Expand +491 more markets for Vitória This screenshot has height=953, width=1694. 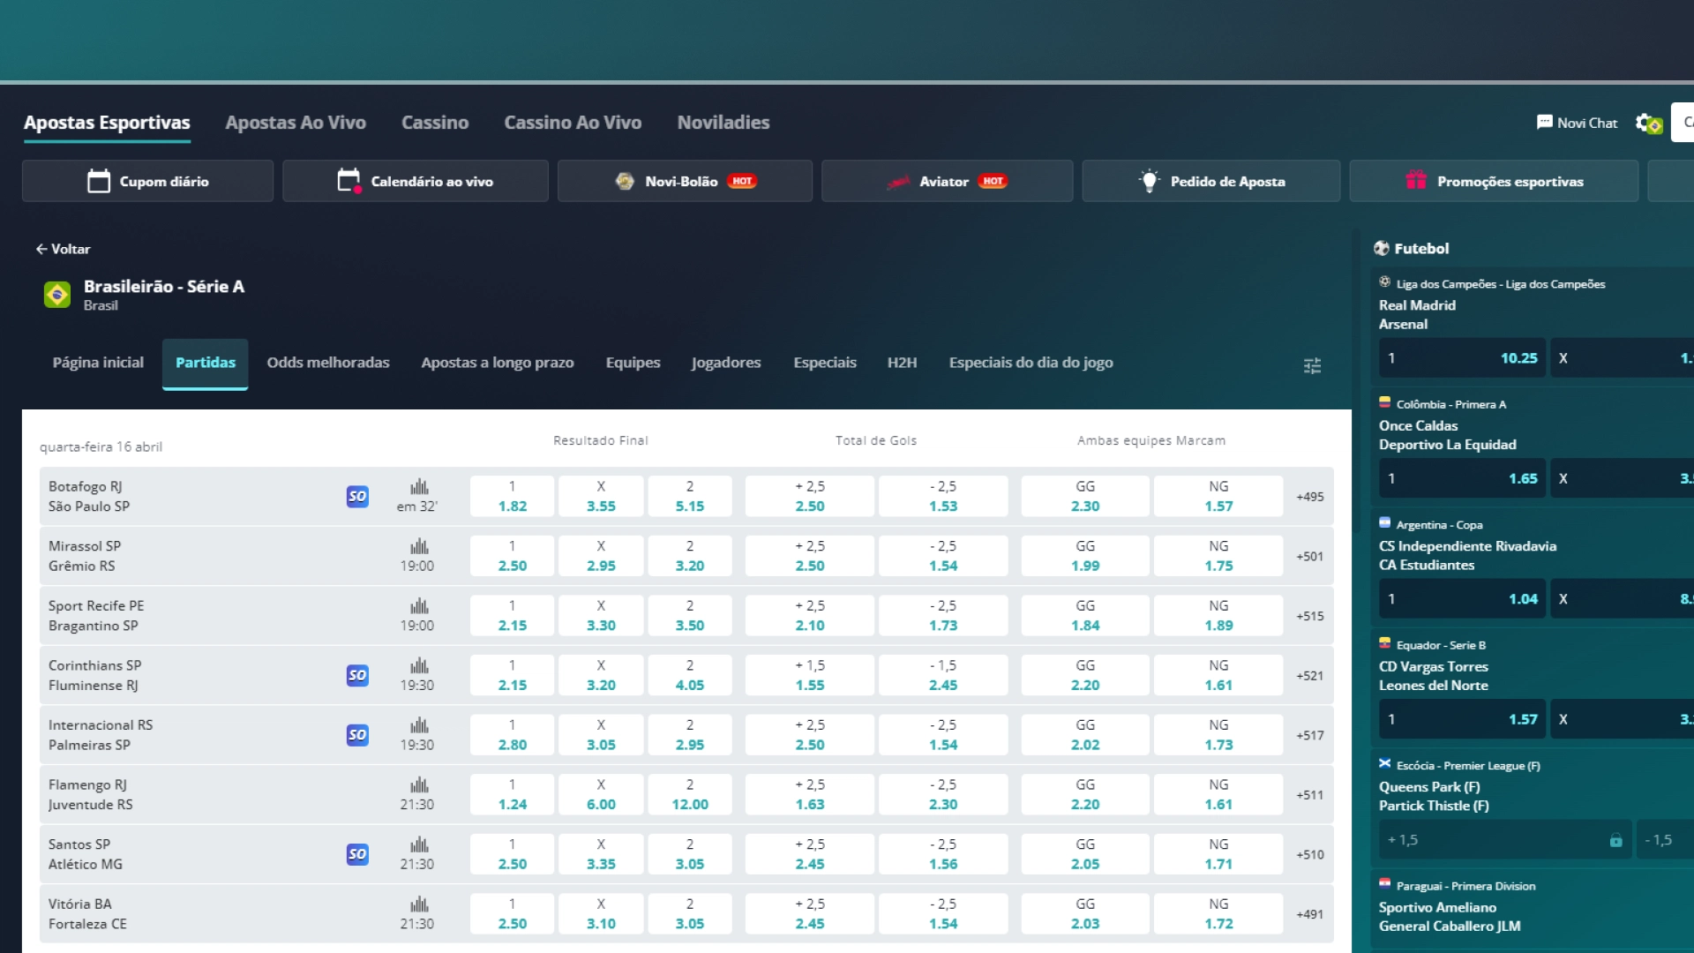(x=1310, y=914)
